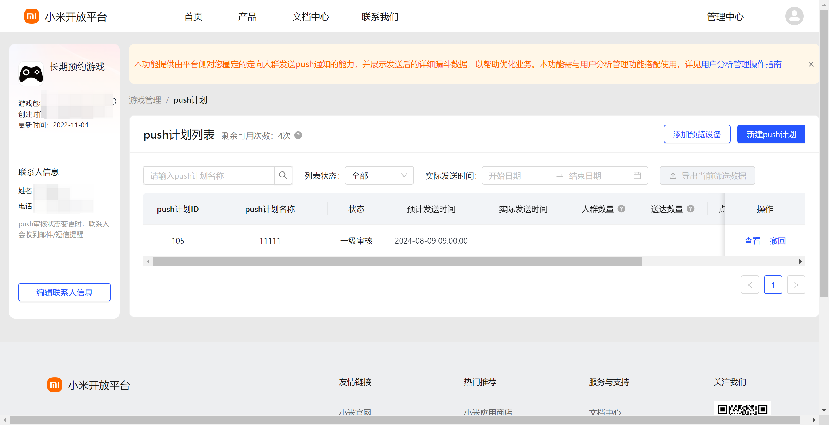
Task: Click 导出当前筛选数据 button
Action: coord(707,175)
